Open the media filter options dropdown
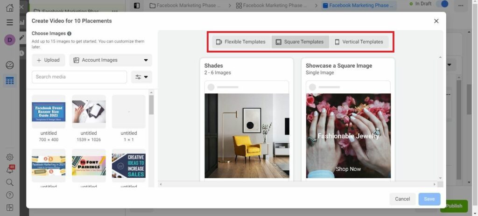 [x=142, y=77]
